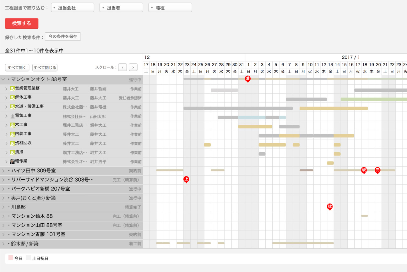Viewport: 407px width, 272px height.
Task: Click the red 検索する button
Action: [x=22, y=24]
